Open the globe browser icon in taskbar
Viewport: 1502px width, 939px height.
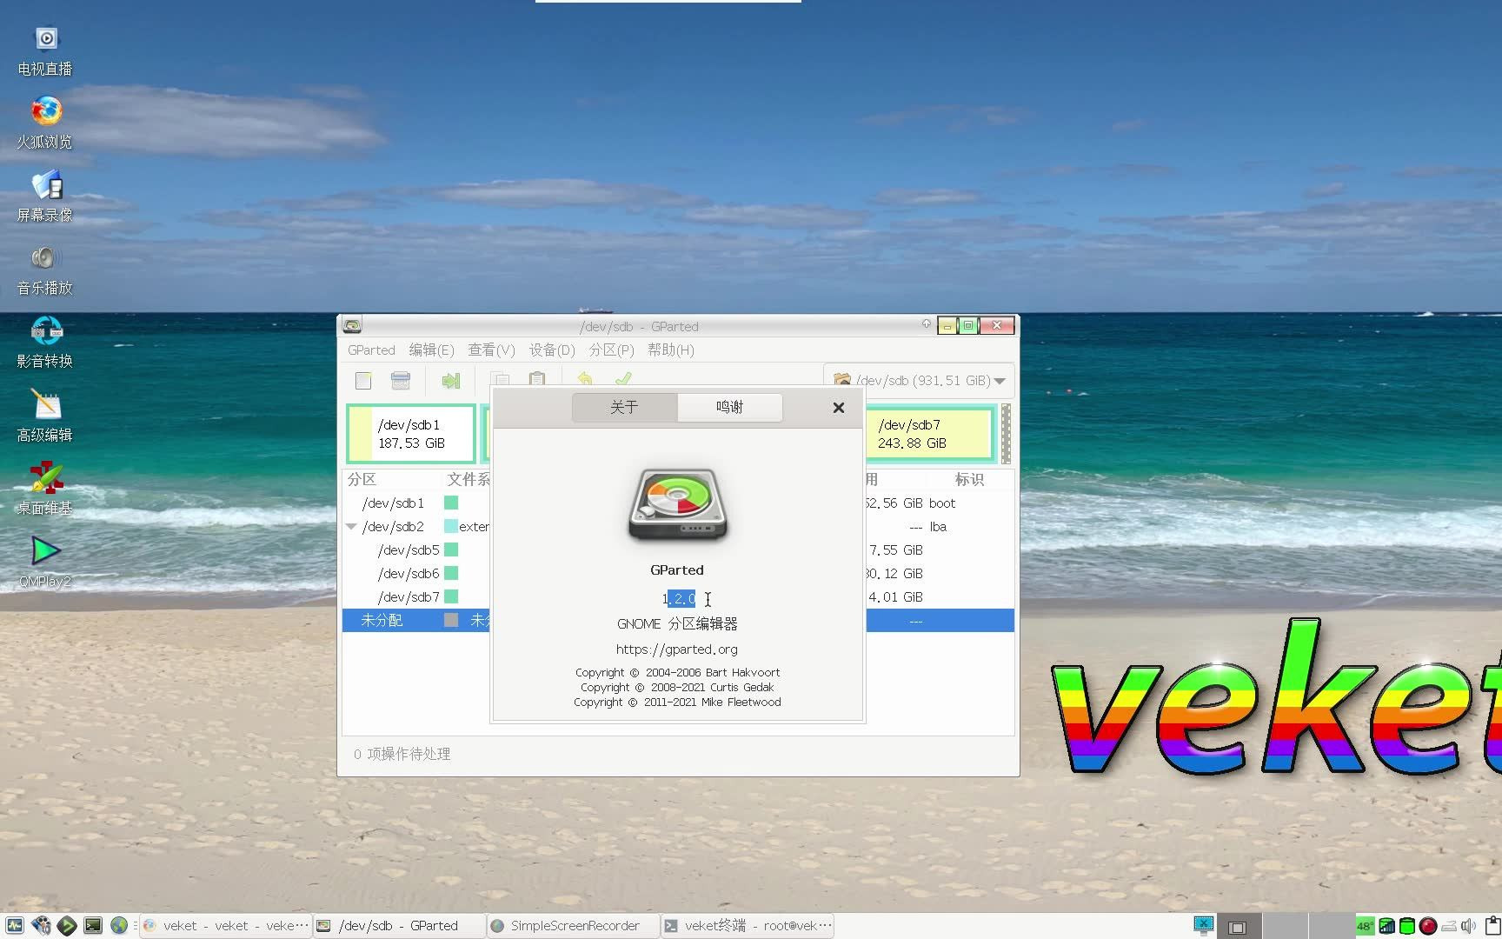tap(119, 926)
